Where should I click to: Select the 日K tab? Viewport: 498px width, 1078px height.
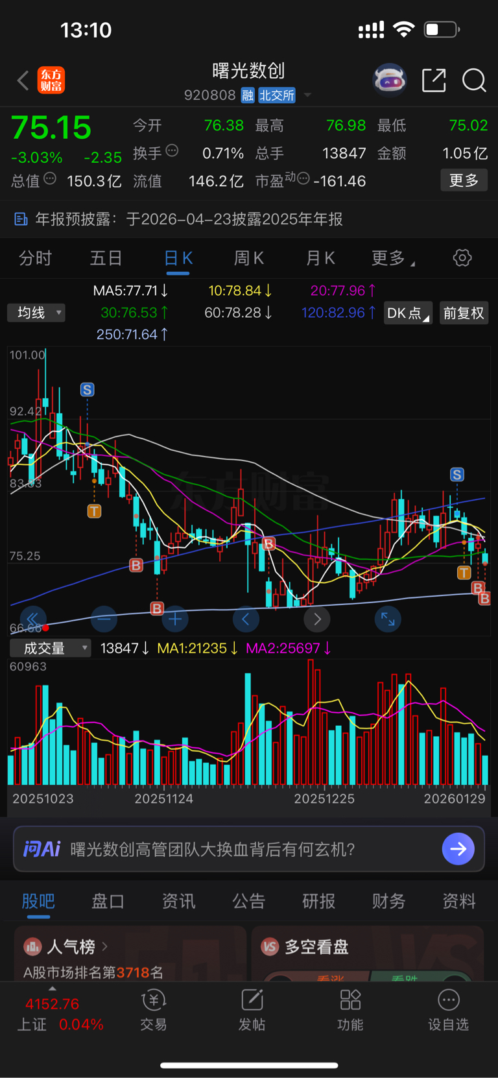pyautogui.click(x=178, y=258)
